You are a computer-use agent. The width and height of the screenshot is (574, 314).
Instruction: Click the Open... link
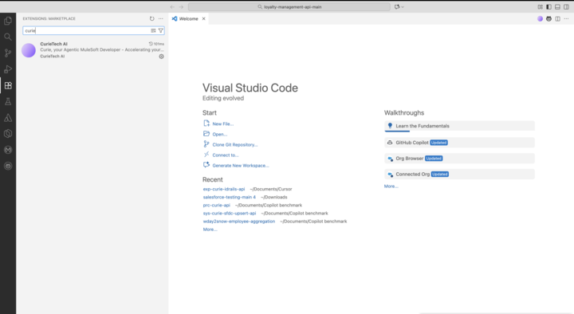click(220, 135)
